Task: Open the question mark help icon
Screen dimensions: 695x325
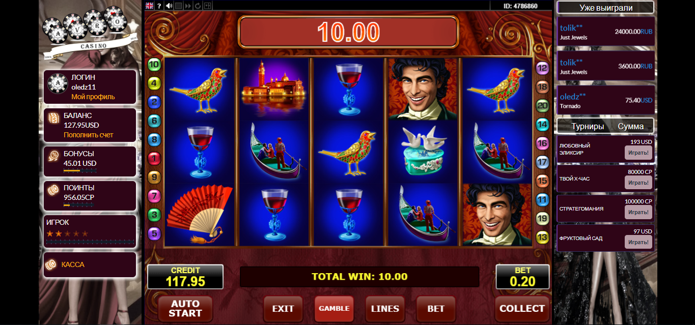Action: (x=159, y=6)
